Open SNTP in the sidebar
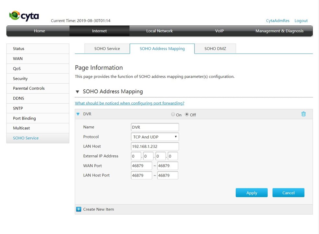The width and height of the screenshot is (319, 234). coord(38,108)
